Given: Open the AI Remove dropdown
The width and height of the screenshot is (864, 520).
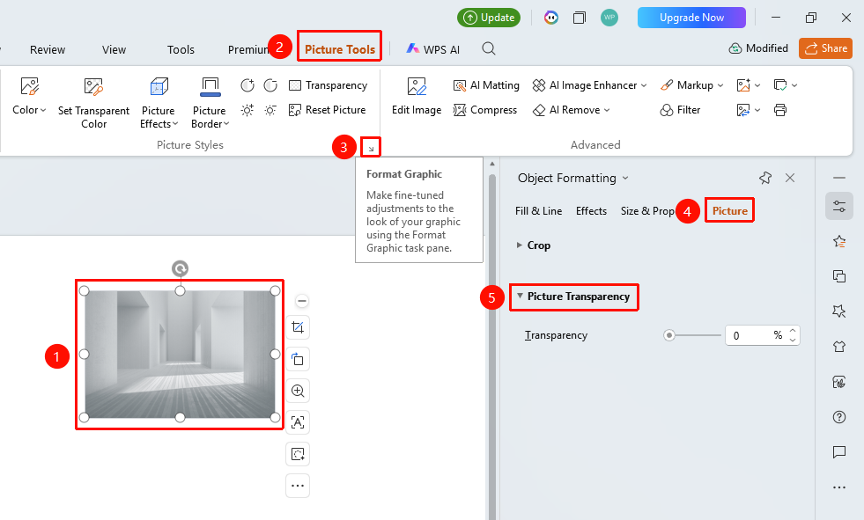Looking at the screenshot, I should (x=571, y=110).
